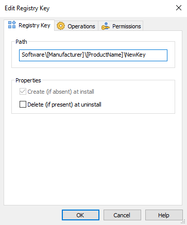Place cursor on [Manufacturer] in path
This screenshot has width=187, height=225.
click(x=65, y=55)
